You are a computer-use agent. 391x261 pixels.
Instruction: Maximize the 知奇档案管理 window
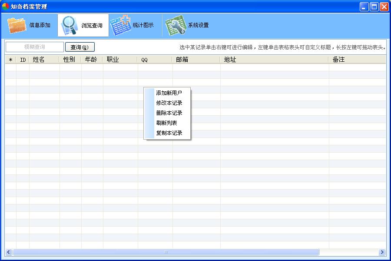pyautogui.click(x=374, y=7)
